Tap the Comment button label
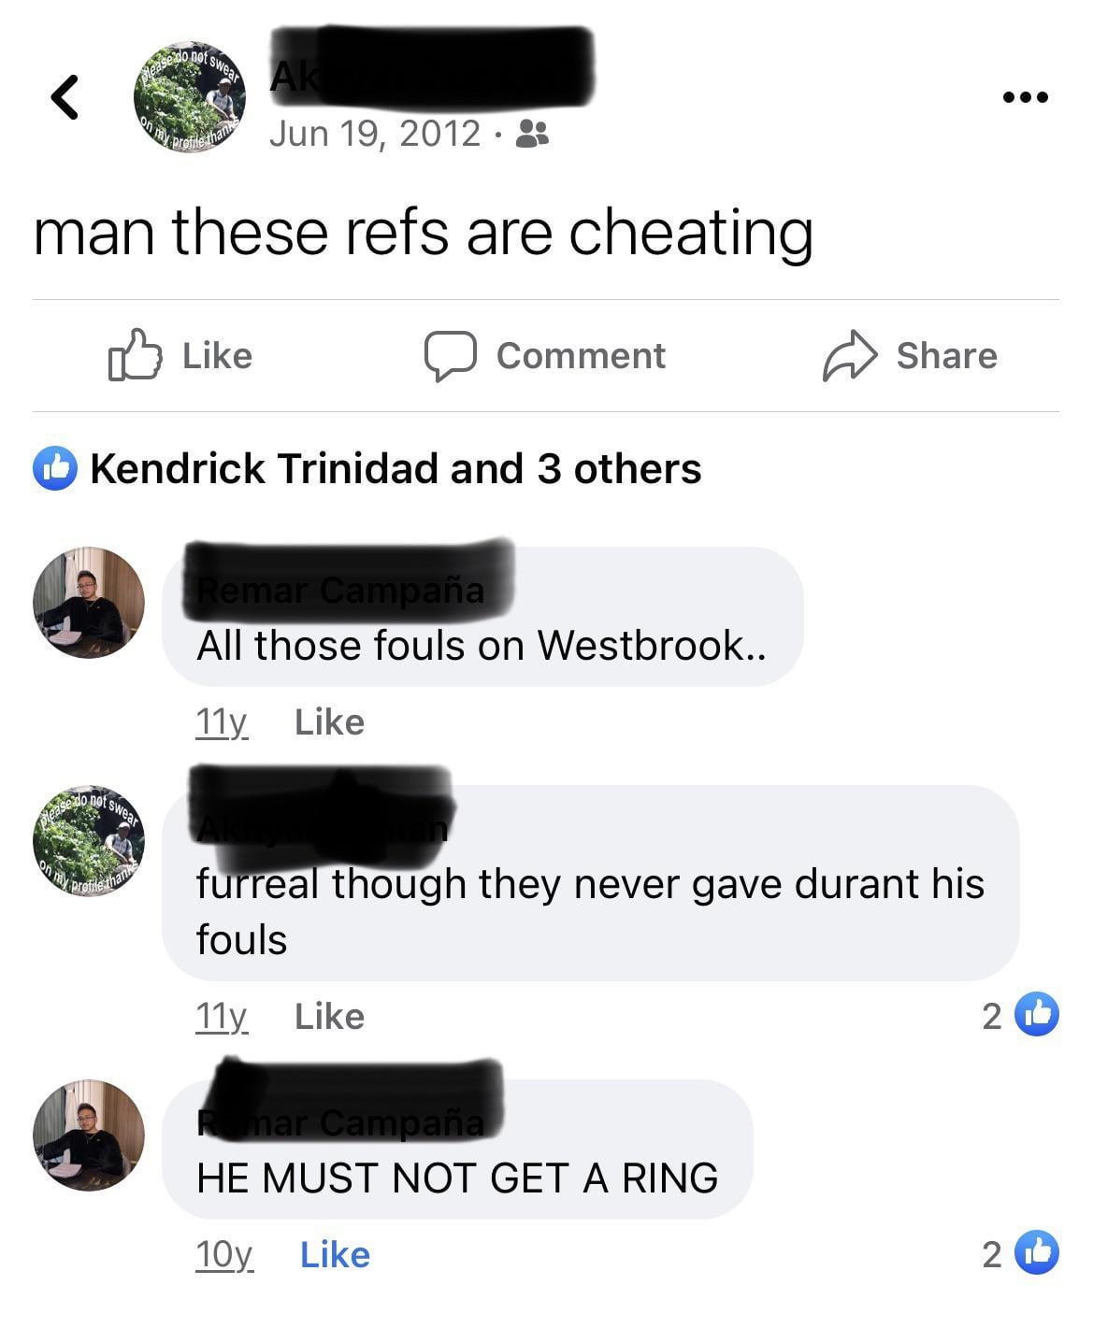The image size is (1093, 1342). [x=581, y=356]
